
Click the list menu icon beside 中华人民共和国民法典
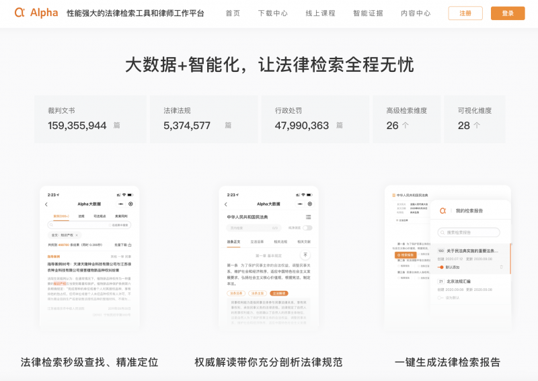point(308,217)
